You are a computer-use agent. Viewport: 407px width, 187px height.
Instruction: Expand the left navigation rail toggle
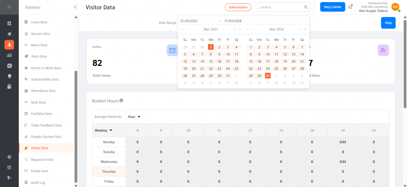click(x=9, y=8)
